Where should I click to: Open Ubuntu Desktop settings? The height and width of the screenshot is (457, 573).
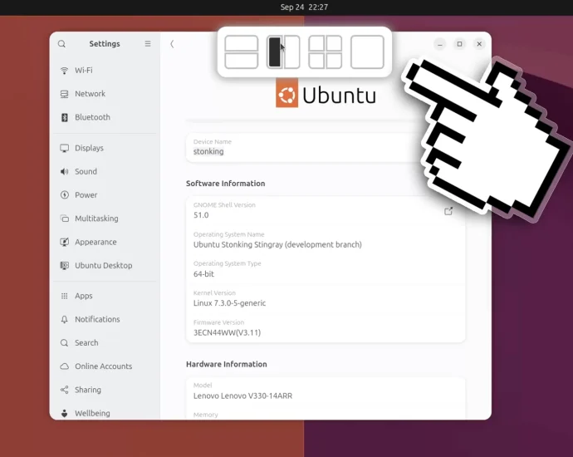click(105, 265)
